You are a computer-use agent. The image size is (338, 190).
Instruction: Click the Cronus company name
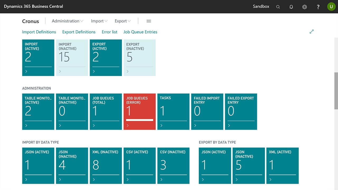[31, 21]
